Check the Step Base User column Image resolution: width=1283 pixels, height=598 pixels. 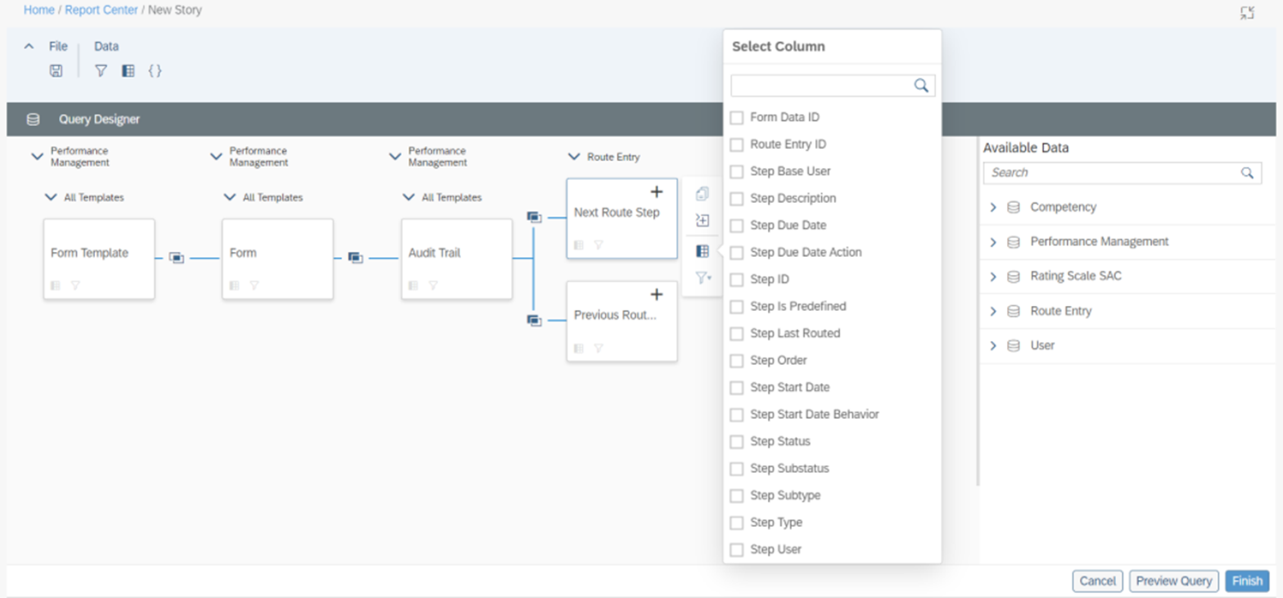(737, 172)
